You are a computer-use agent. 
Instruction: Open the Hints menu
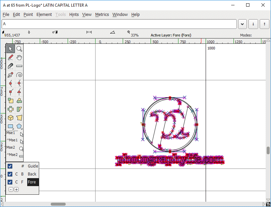pos(74,15)
